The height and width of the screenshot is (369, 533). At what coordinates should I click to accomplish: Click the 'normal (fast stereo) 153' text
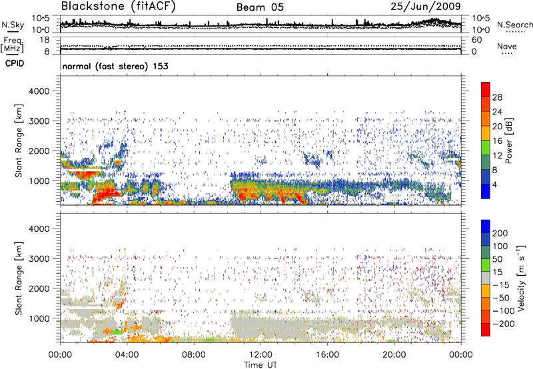(115, 66)
